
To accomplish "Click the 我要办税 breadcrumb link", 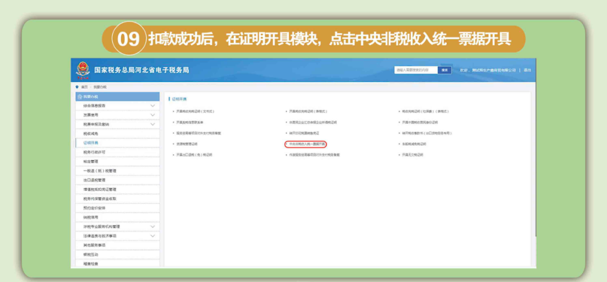I will pyautogui.click(x=100, y=87).
